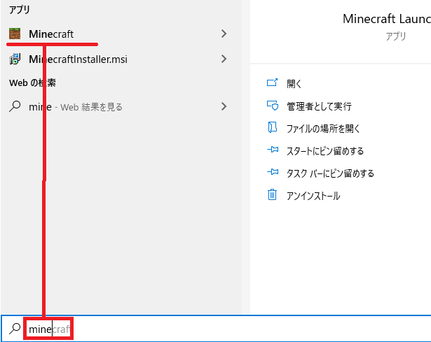
Task: Click the Minecraft grass block icon
Action: point(15,34)
